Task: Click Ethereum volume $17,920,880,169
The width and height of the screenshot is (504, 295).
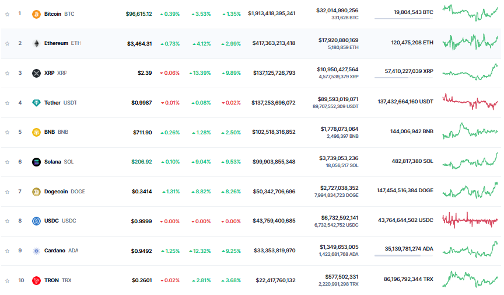Action: [338, 40]
